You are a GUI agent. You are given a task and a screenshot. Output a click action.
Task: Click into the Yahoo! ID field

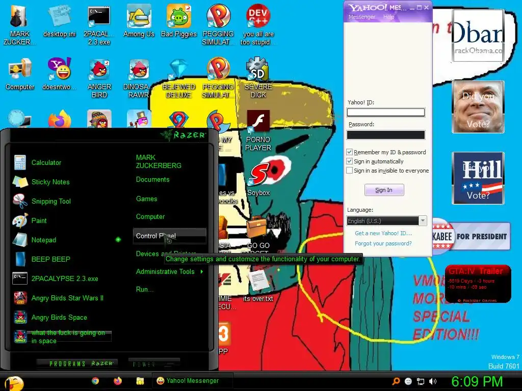click(386, 113)
